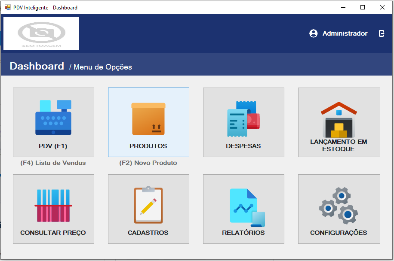Open the CONFIGURAÇÕES gears tile
394x261 pixels.
339,209
